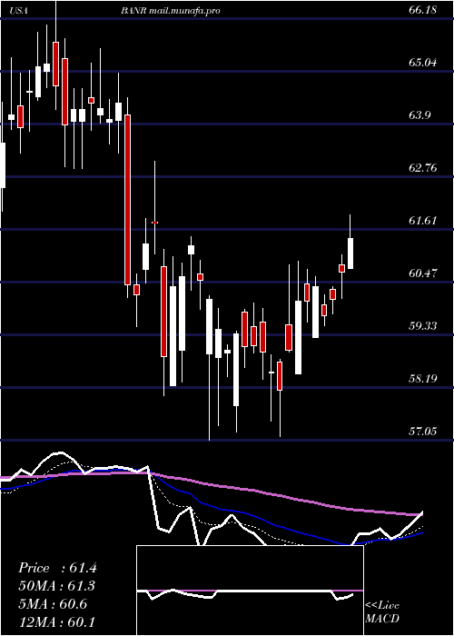This screenshot has width=454, height=636.
Task: Click the BANR mail.munafa.pro title text
Action: pyautogui.click(x=171, y=11)
